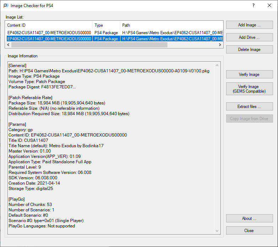Click the Volume Type: Patch Package line
Viewport: 278px width, 247px height.
pos(37,82)
